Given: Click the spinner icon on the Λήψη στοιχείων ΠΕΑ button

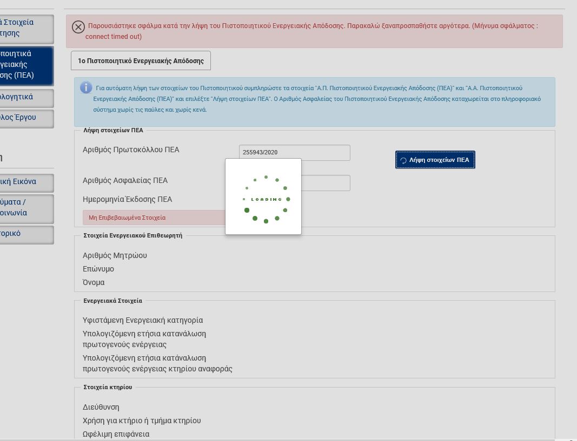Looking at the screenshot, I should (403, 160).
